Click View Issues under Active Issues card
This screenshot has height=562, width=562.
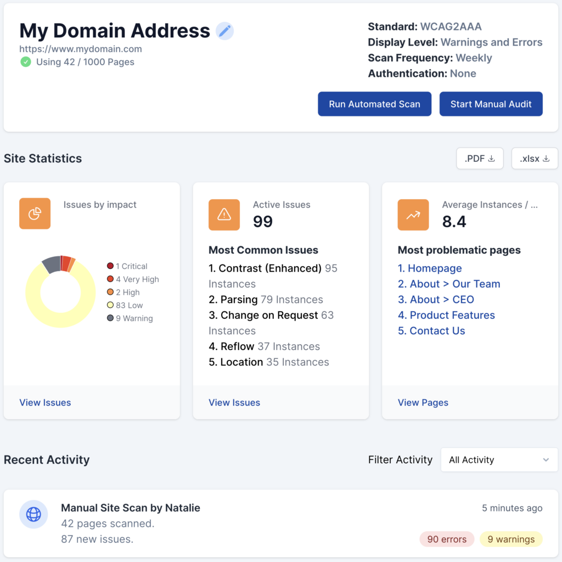(x=234, y=402)
